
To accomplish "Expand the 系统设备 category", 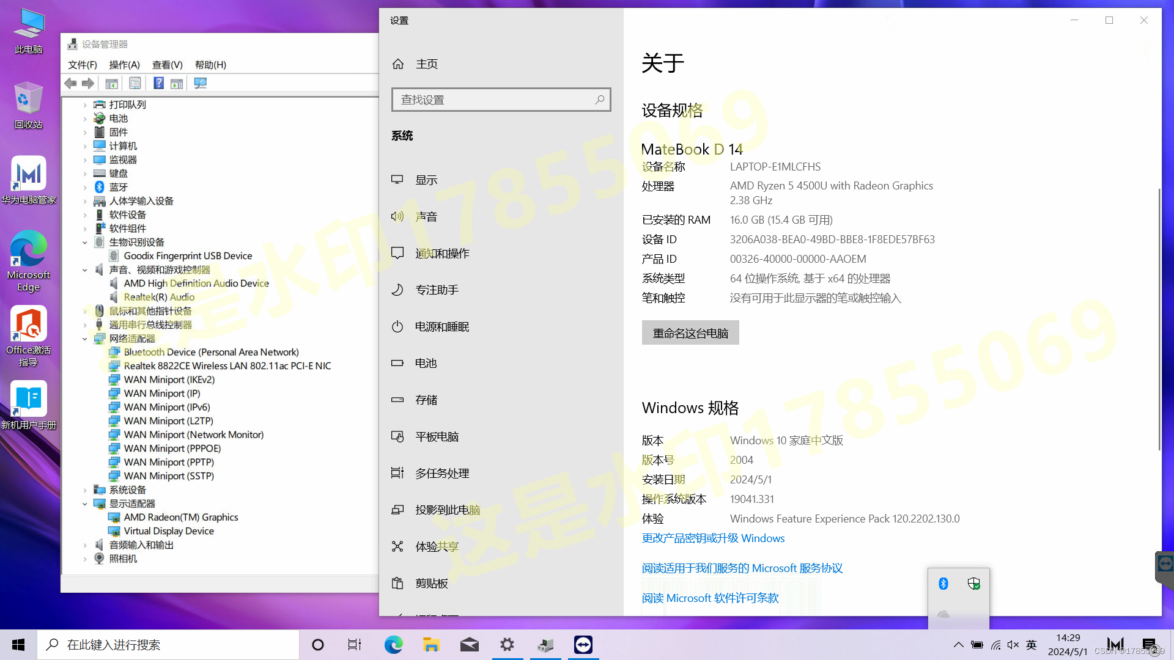I will click(85, 490).
